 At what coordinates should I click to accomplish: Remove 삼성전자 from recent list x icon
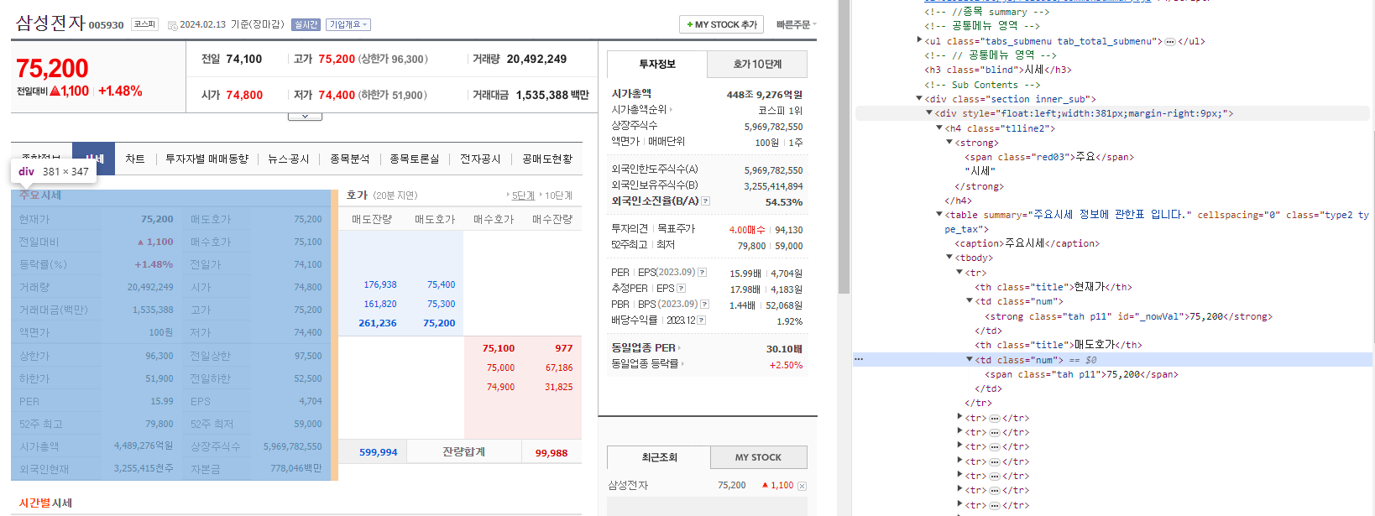click(x=802, y=486)
